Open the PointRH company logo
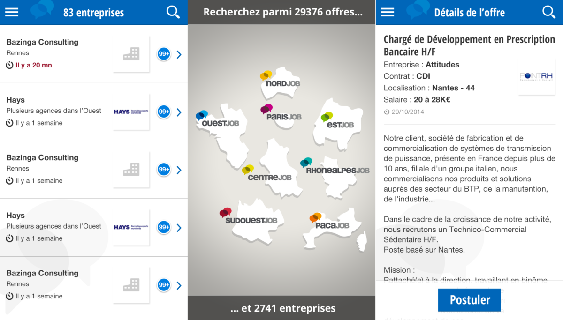Image resolution: width=563 pixels, height=320 pixels. pos(537,77)
